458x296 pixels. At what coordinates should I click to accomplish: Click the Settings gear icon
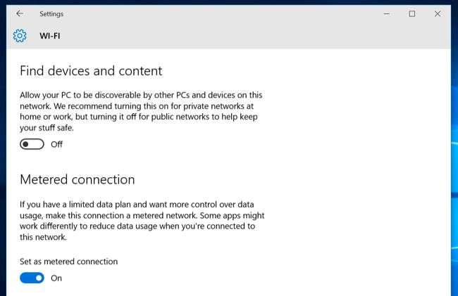click(x=20, y=35)
